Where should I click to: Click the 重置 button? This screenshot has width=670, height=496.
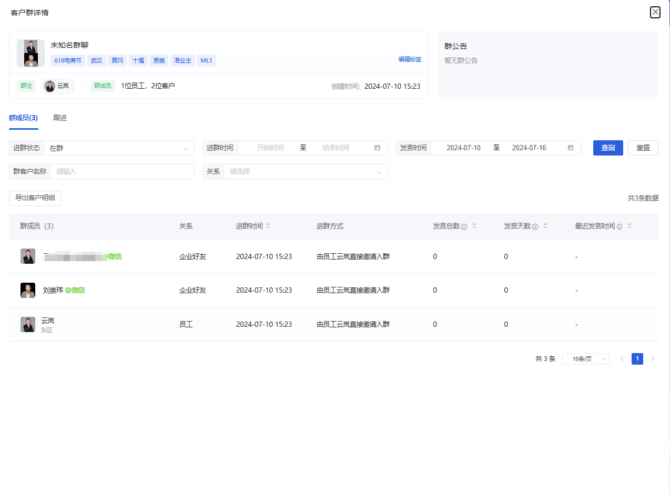(x=643, y=148)
